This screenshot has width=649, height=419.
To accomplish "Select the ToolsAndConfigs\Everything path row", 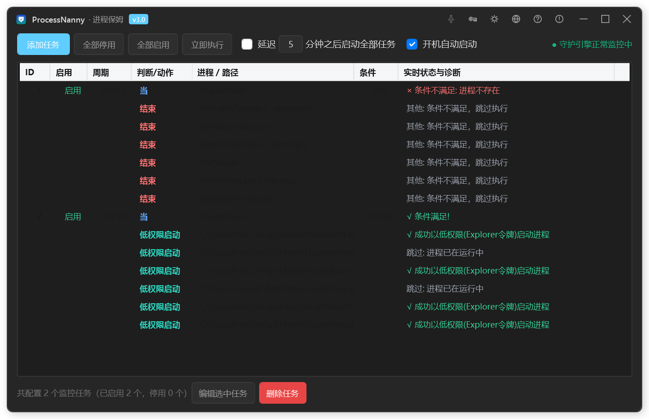I will (x=324, y=307).
